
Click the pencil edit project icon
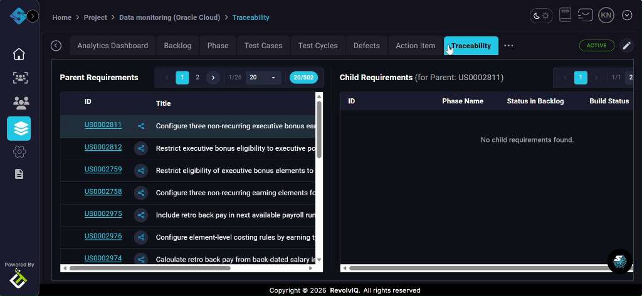coord(626,46)
